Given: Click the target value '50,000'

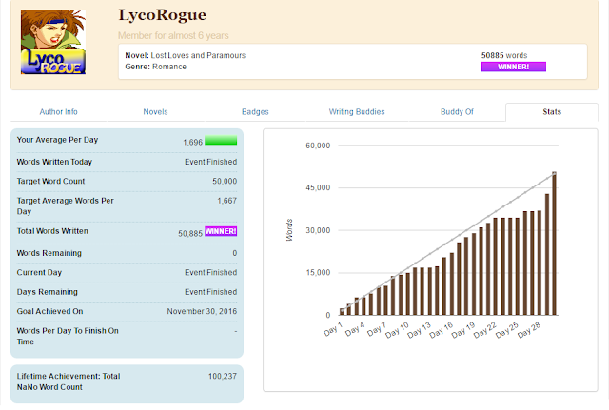Looking at the screenshot, I should (x=225, y=182).
